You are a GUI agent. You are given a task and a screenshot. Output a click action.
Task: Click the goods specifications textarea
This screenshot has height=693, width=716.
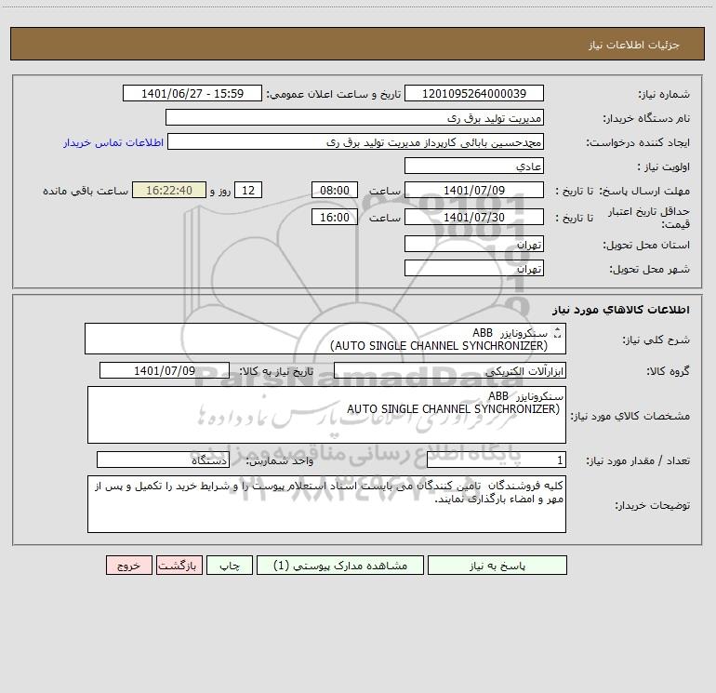[326, 415]
